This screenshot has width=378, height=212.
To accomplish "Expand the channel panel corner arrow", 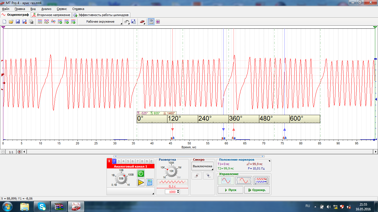I will 153,194.
